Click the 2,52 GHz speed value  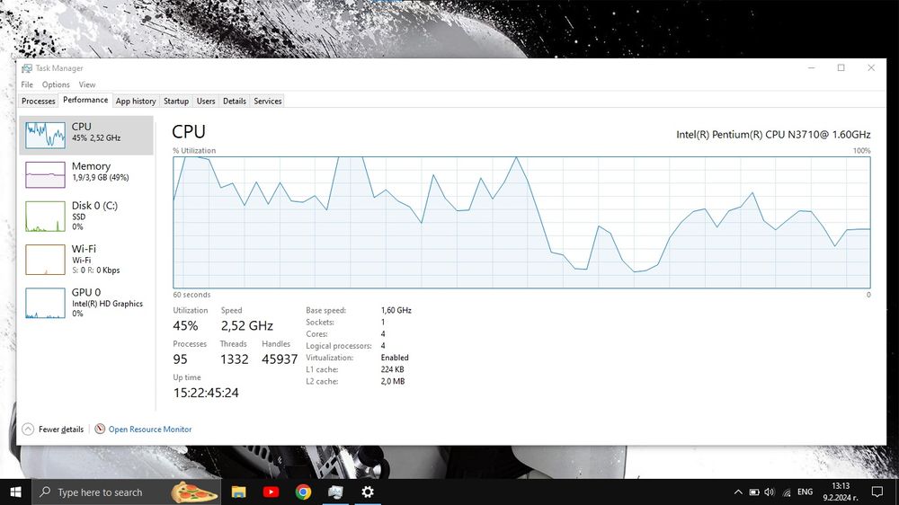click(x=247, y=325)
